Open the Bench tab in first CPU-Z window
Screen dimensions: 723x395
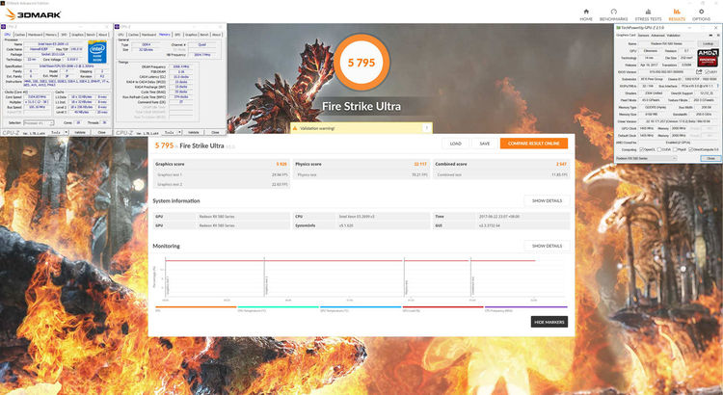click(x=91, y=35)
